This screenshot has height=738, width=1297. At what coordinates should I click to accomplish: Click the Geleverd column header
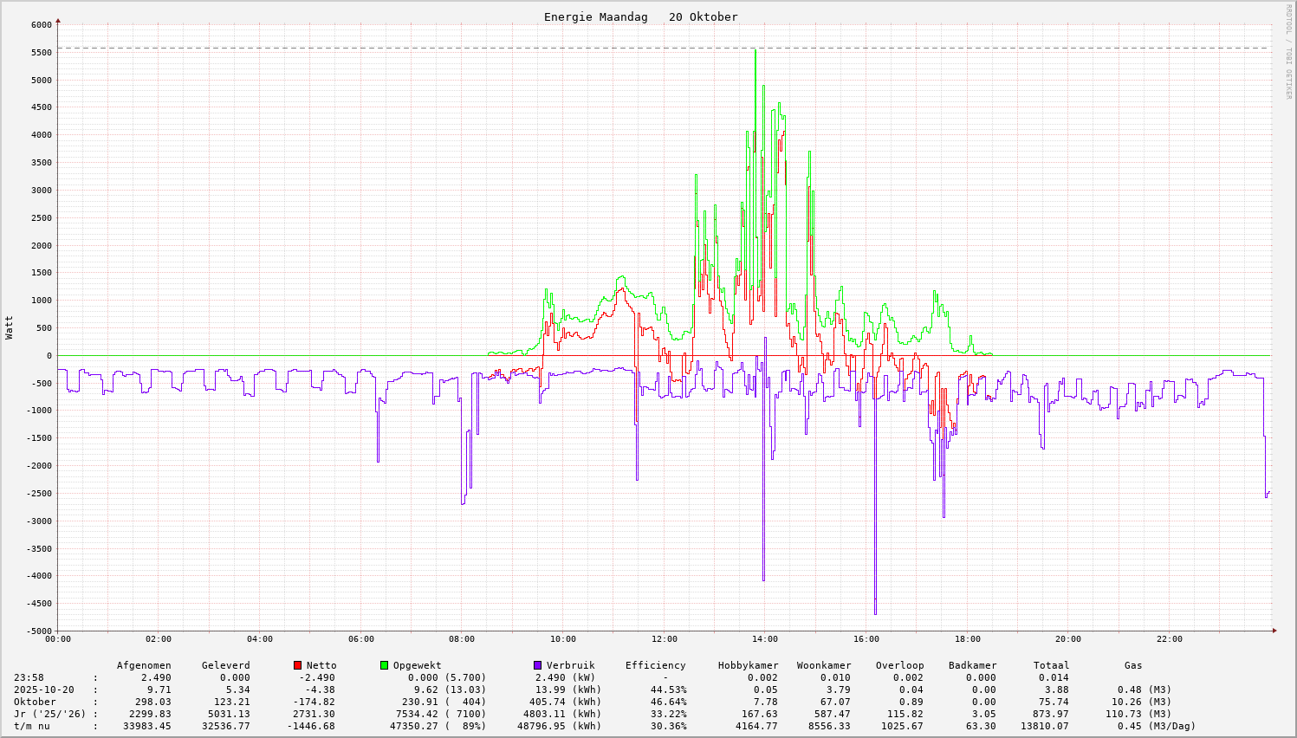[225, 665]
